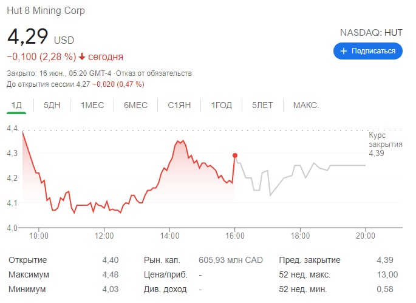
Task: Open the Отказ от обязательств disclaimer link
Action: [x=154, y=73]
